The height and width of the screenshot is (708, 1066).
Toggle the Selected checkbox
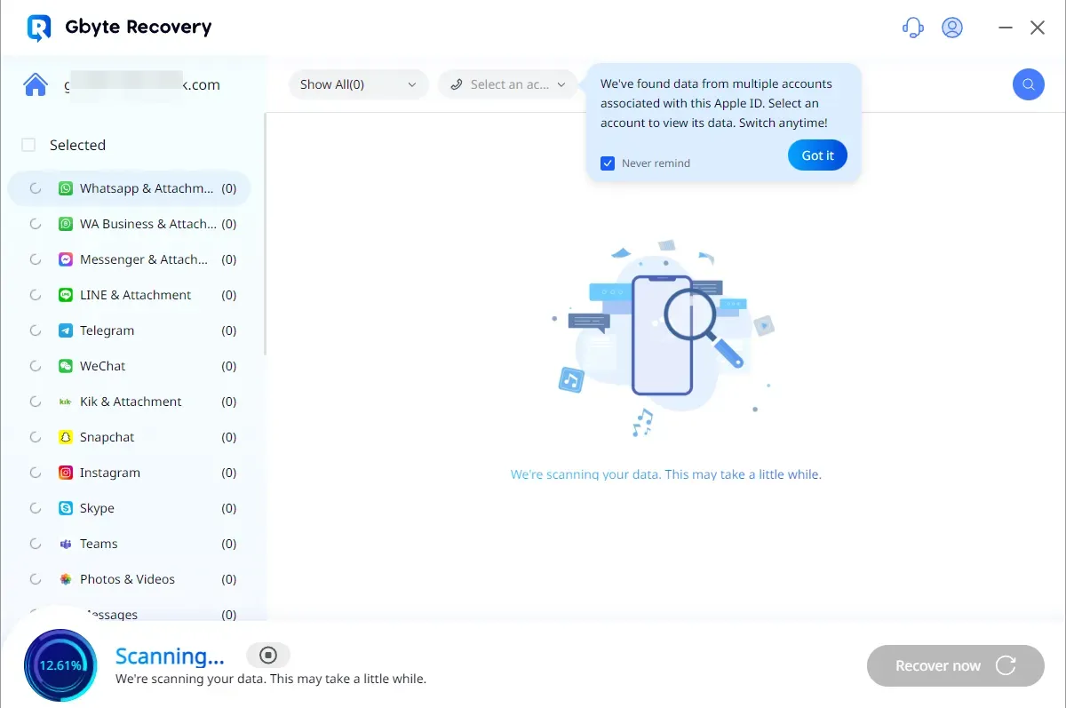tap(29, 145)
